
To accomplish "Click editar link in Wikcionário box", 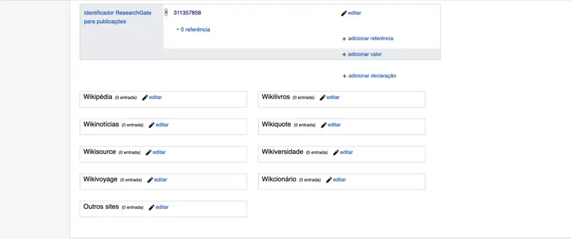I will (339, 180).
